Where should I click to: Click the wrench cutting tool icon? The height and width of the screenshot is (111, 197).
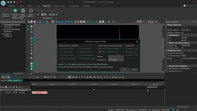[x=38, y=14]
